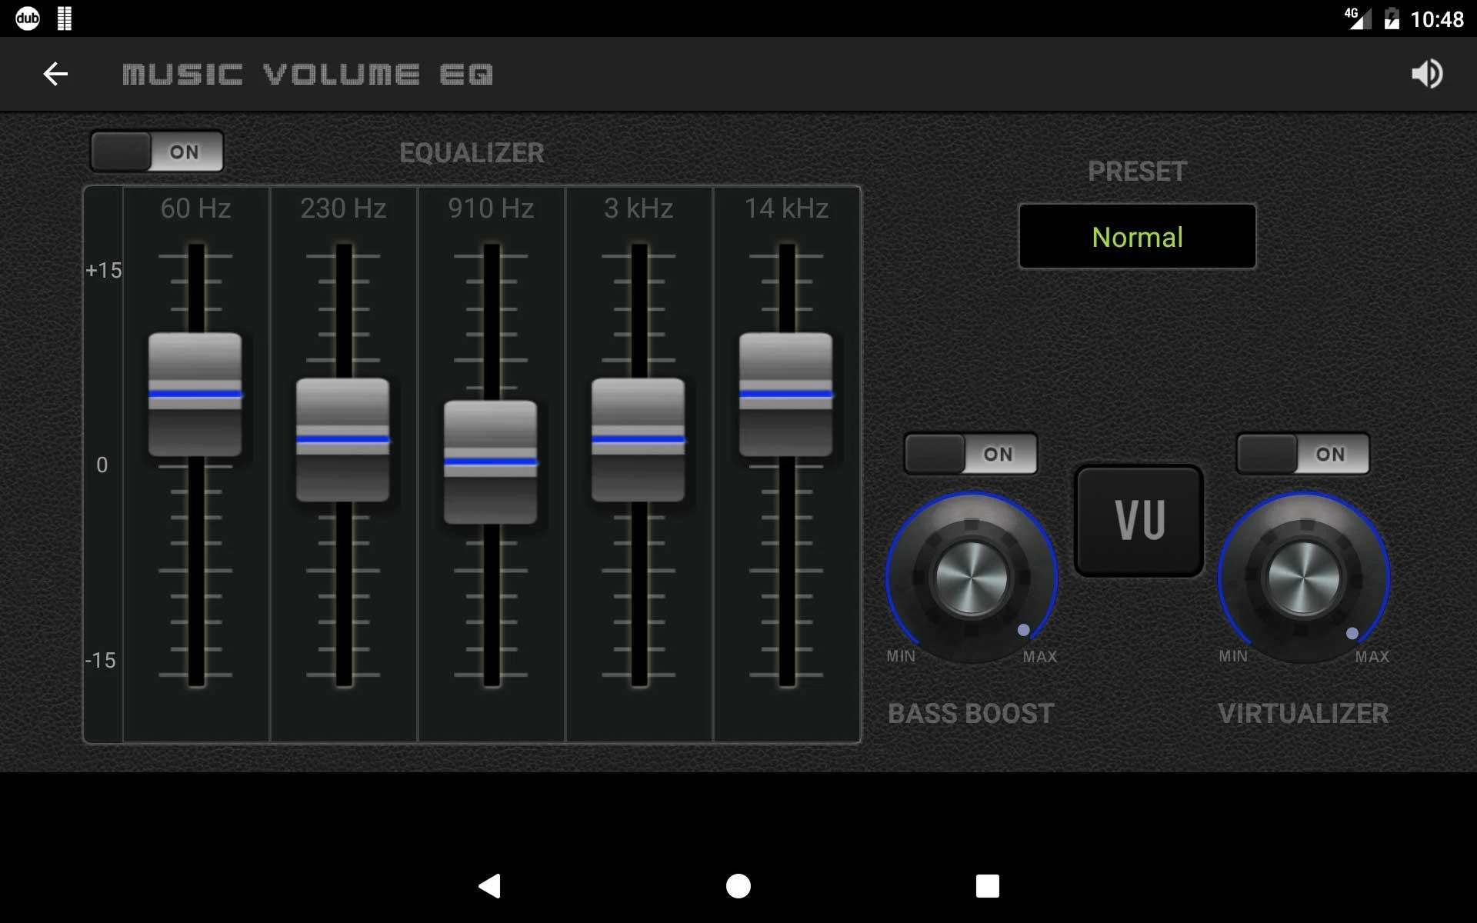Click the 60 Hz band label
The image size is (1477, 923).
pyautogui.click(x=195, y=208)
